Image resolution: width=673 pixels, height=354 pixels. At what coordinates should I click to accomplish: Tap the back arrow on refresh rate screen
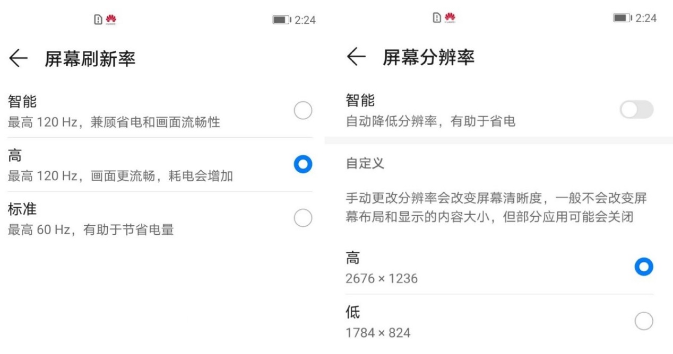point(19,56)
